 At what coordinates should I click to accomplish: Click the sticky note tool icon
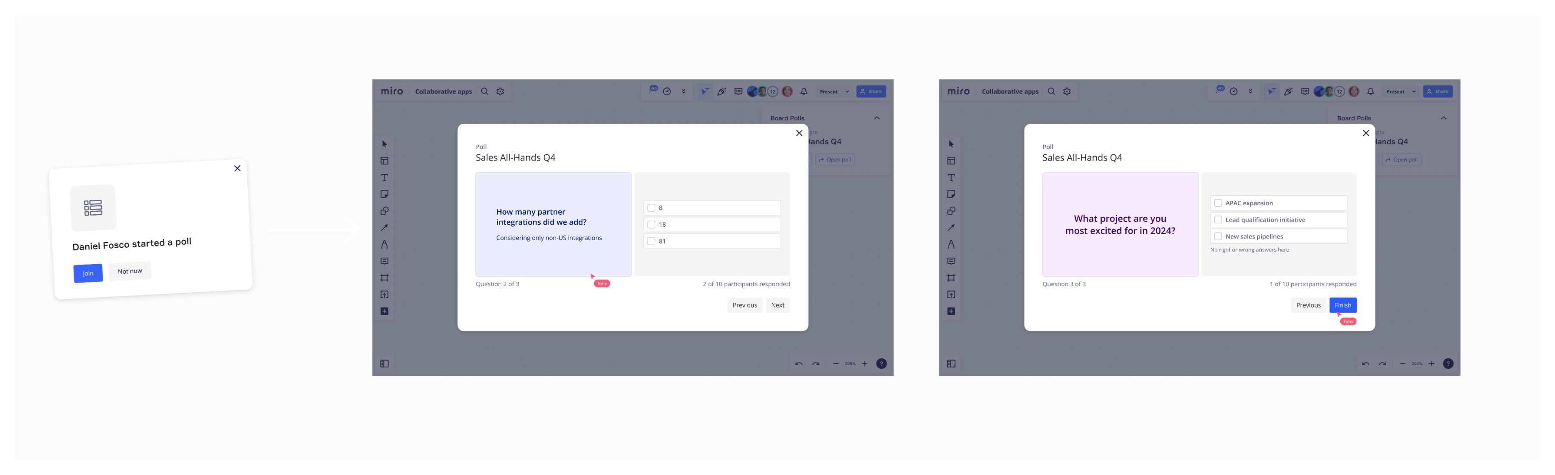384,194
